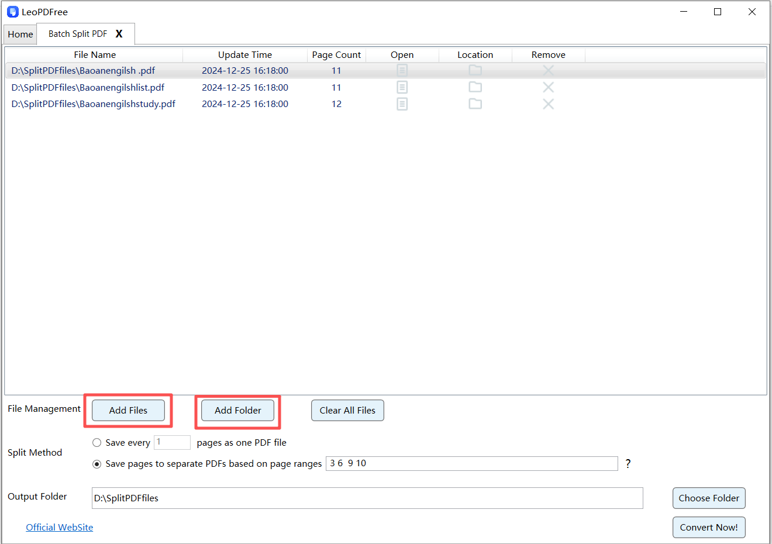Open the location folder for Baoanengilsh .pdf
The width and height of the screenshot is (772, 544).
tap(475, 70)
